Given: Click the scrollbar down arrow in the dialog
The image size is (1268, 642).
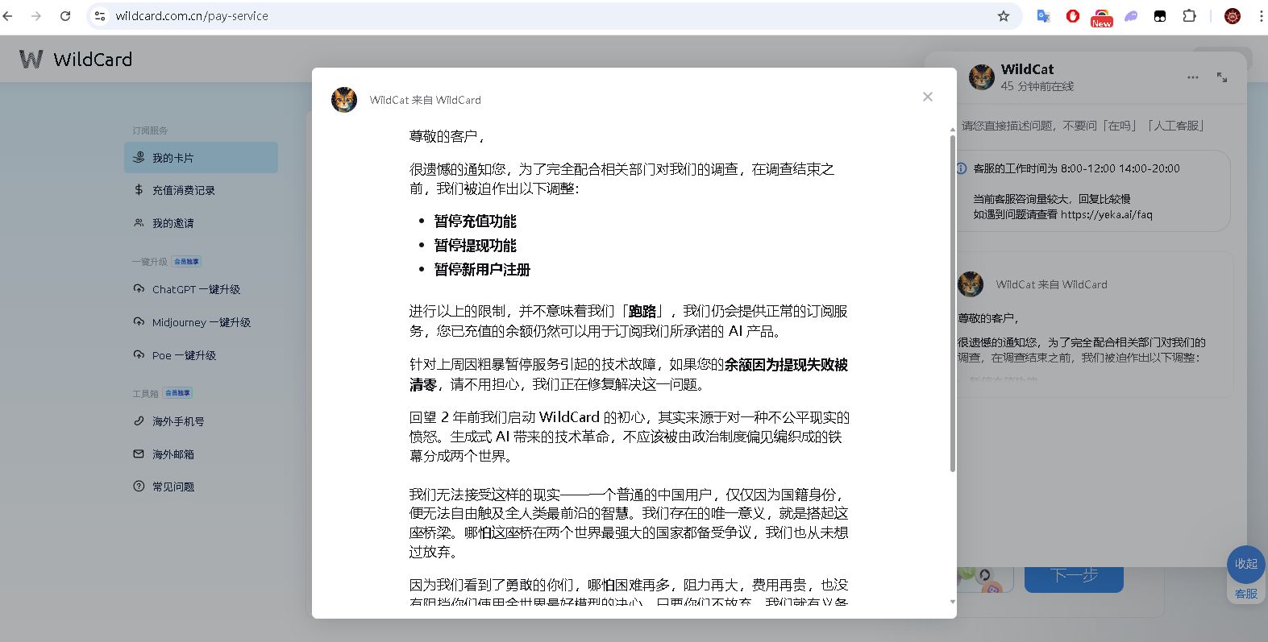Looking at the screenshot, I should pos(952,602).
